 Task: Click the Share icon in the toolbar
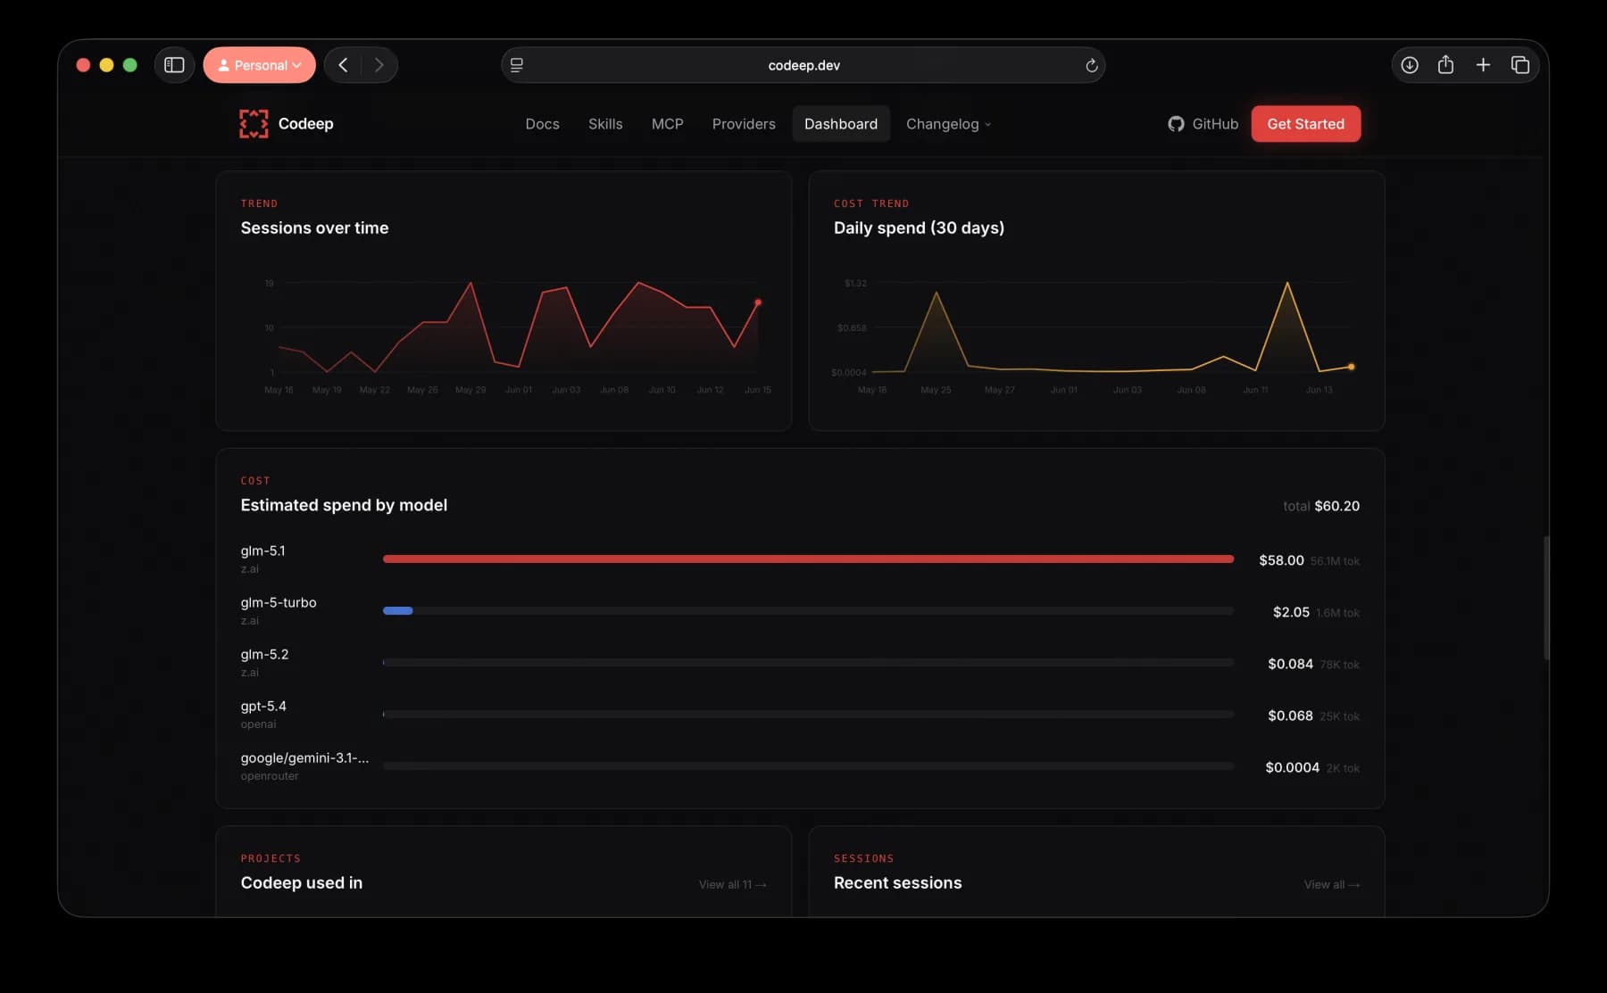(x=1446, y=65)
